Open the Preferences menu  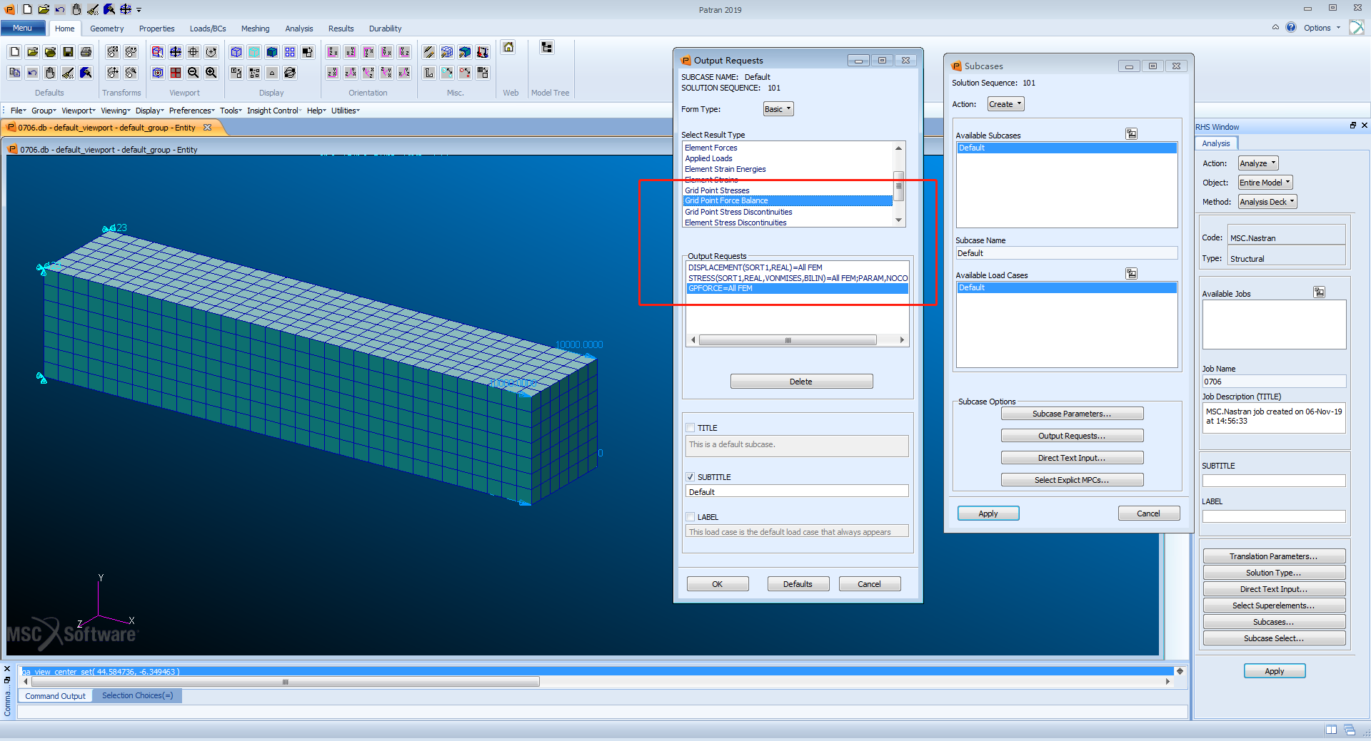pos(191,111)
